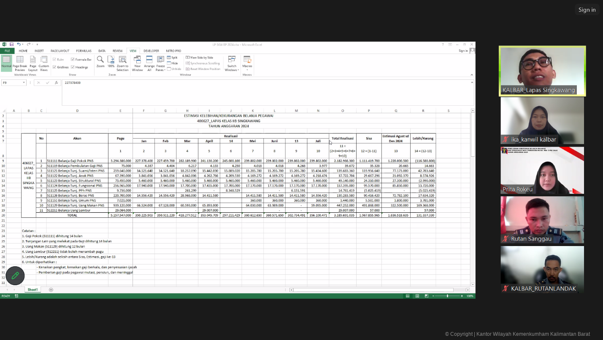Adjust the status bar zoom slider
Image resolution: width=603 pixels, height=340 pixels.
(x=447, y=296)
